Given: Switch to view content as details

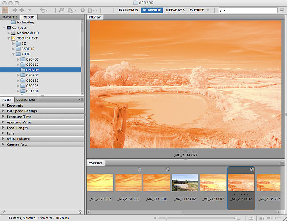Looking at the screenshot, I should [270, 218].
